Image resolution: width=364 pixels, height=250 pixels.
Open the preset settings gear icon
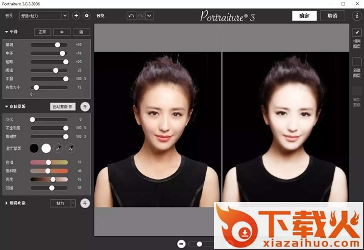point(87,16)
